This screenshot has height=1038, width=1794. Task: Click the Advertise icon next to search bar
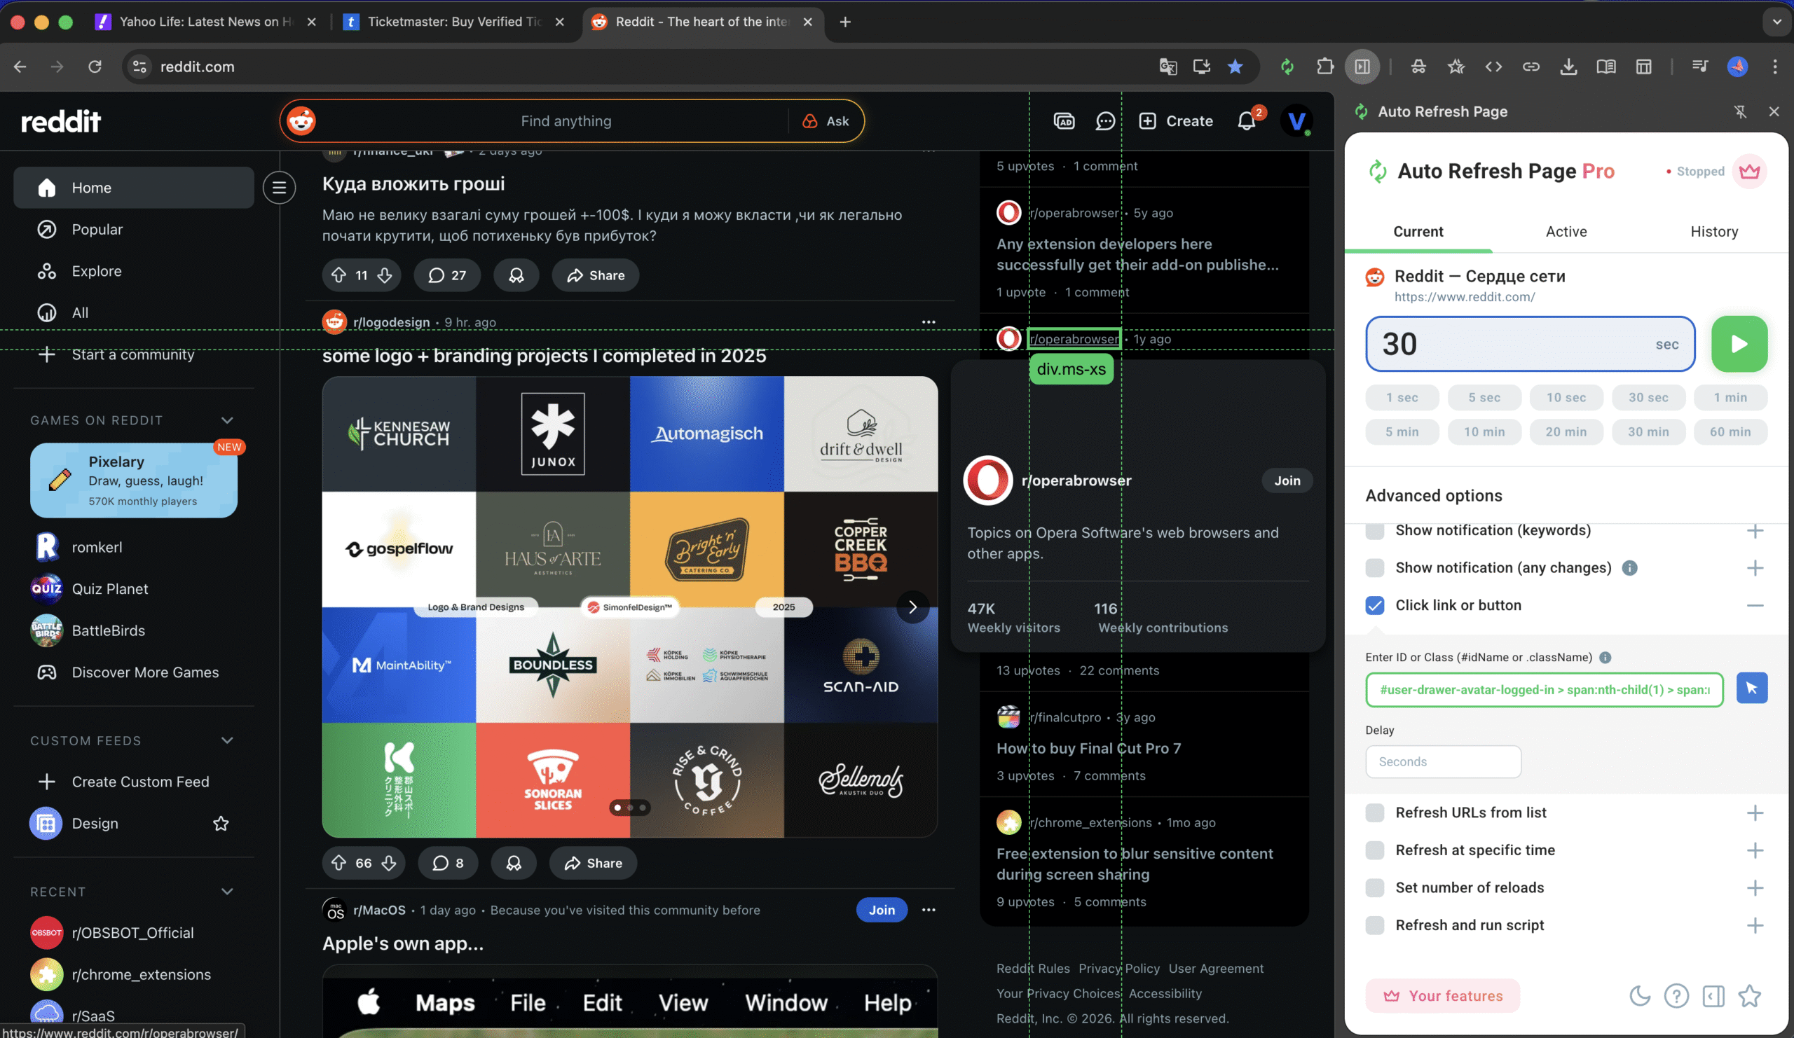click(1064, 121)
